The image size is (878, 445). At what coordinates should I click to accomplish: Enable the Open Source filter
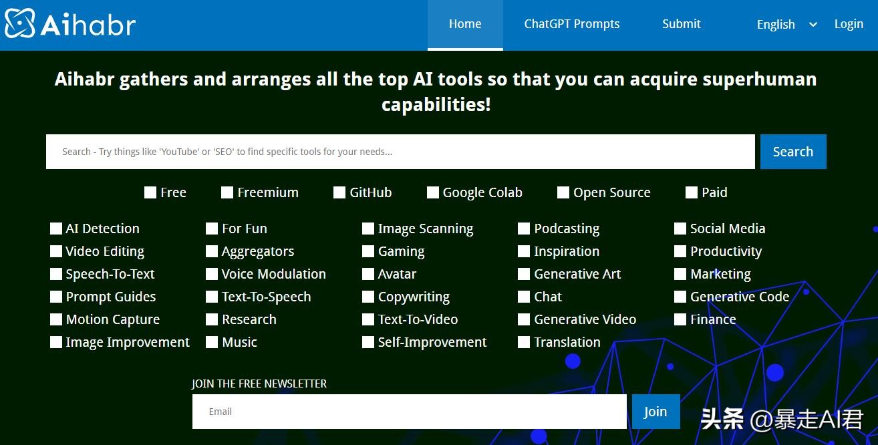click(563, 193)
